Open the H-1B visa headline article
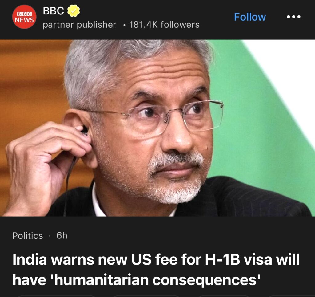The image size is (315, 297). 156,270
